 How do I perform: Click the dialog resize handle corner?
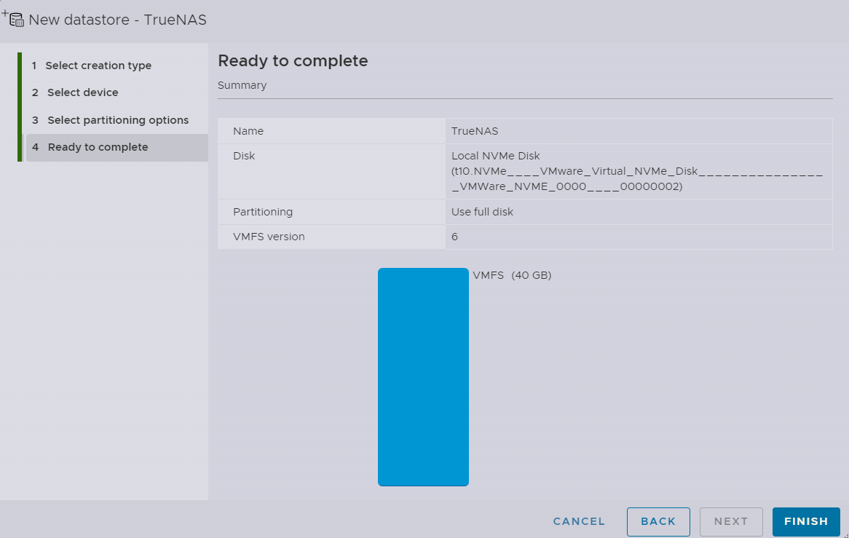click(x=846, y=535)
